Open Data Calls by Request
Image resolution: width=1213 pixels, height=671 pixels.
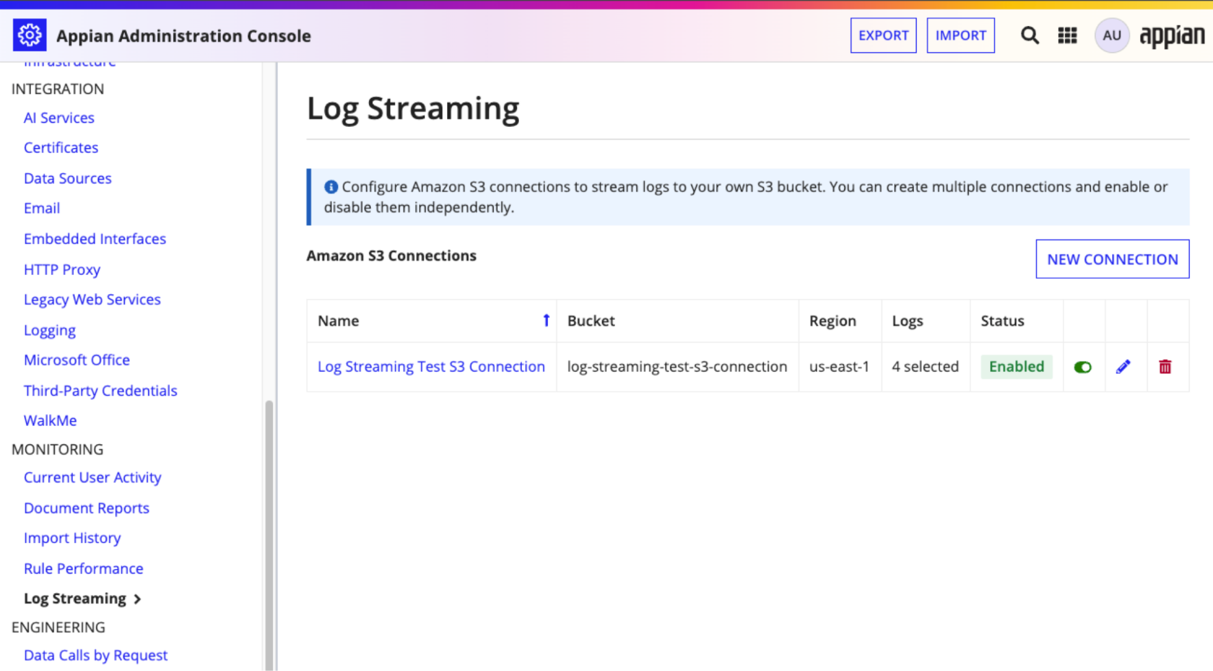pyautogui.click(x=96, y=655)
